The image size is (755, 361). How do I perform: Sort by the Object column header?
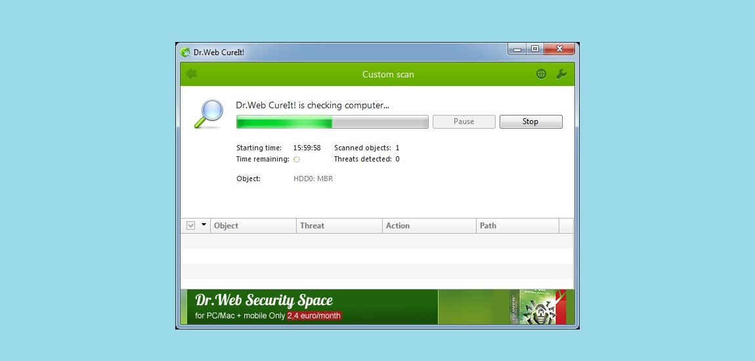coord(253,226)
